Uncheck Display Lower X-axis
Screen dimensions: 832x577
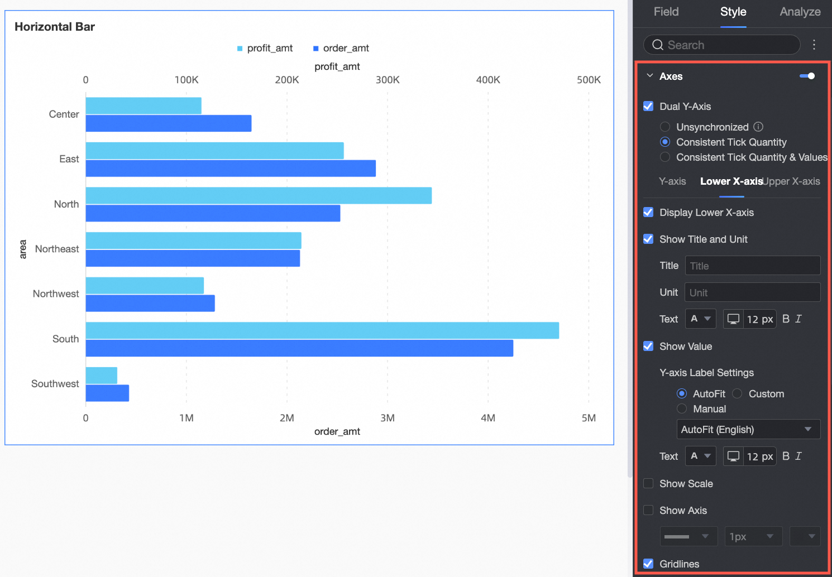[648, 212]
